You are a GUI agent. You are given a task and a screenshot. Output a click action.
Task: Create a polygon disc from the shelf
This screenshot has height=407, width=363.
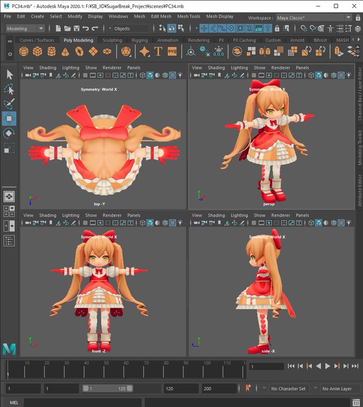click(x=107, y=51)
